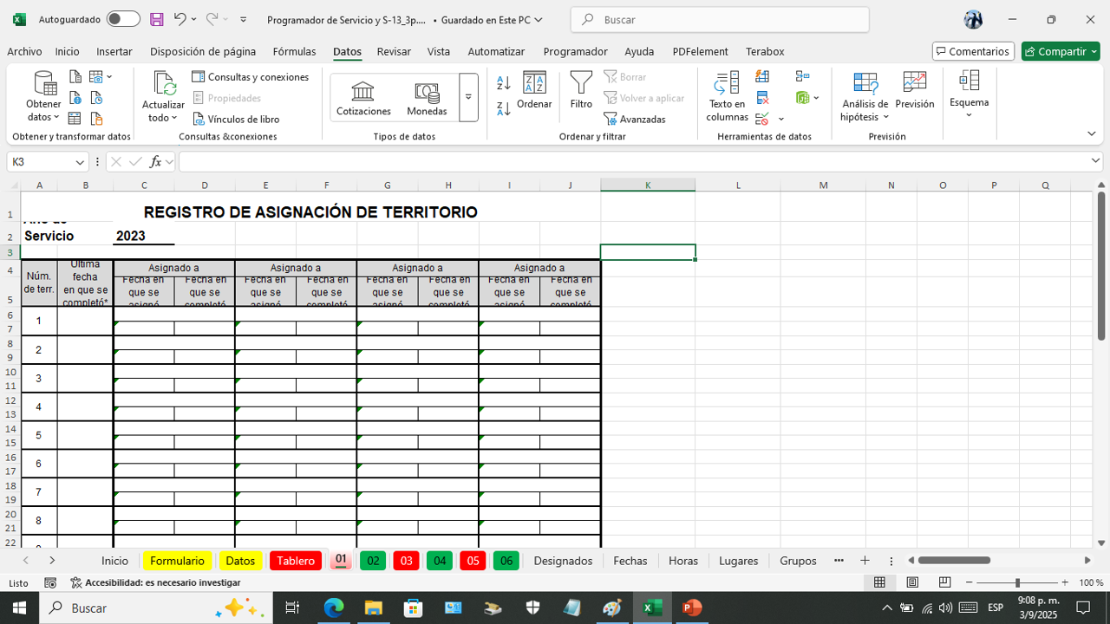
Task: Sort A to Z ascending
Action: point(504,83)
